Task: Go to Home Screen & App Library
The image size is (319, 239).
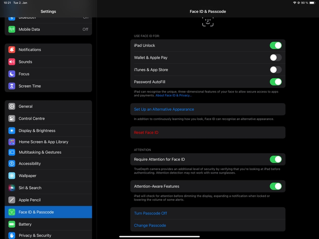Action: click(x=48, y=142)
